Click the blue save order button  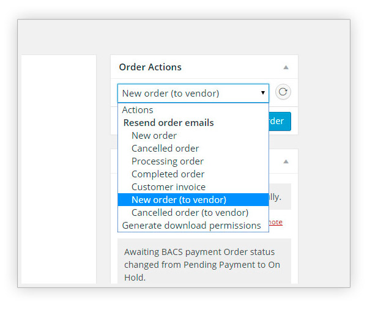pyautogui.click(x=280, y=121)
